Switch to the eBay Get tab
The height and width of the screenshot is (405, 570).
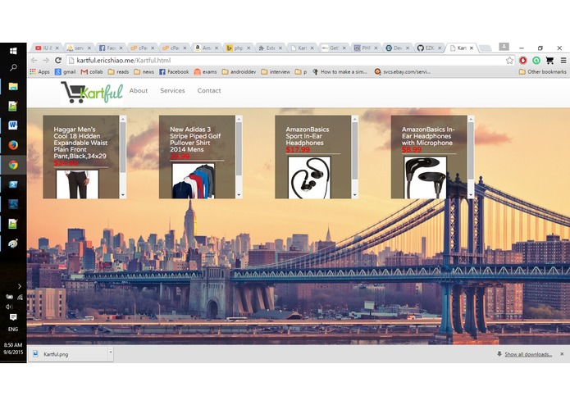pos(334,48)
